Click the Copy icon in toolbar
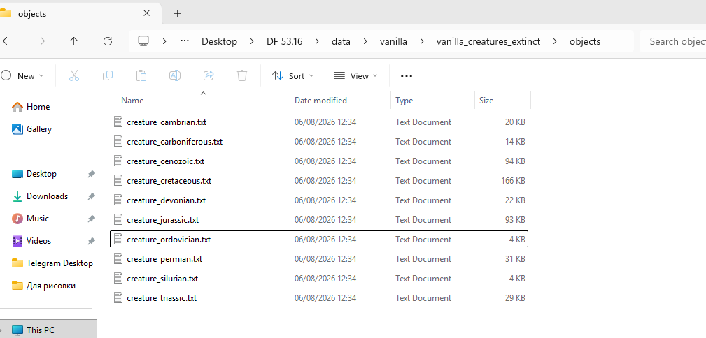The image size is (706, 338). tap(108, 75)
